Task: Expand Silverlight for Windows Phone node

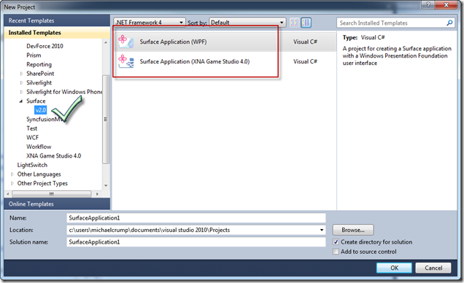Action: point(21,92)
